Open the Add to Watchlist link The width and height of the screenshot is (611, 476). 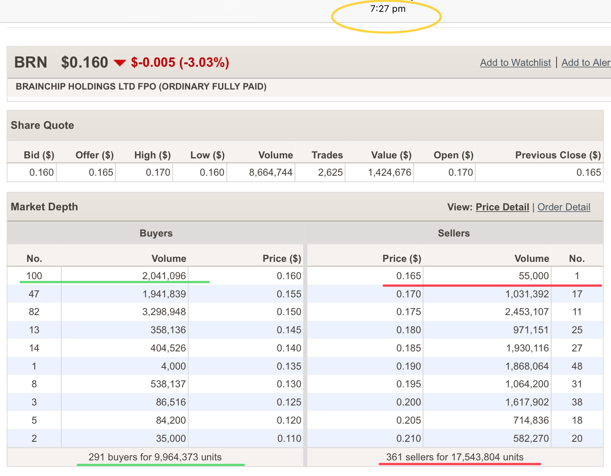pyautogui.click(x=515, y=63)
